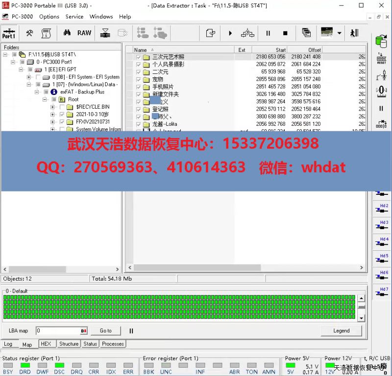Click the binoculars search icon
The width and height of the screenshot is (392, 376).
[x=67, y=33]
